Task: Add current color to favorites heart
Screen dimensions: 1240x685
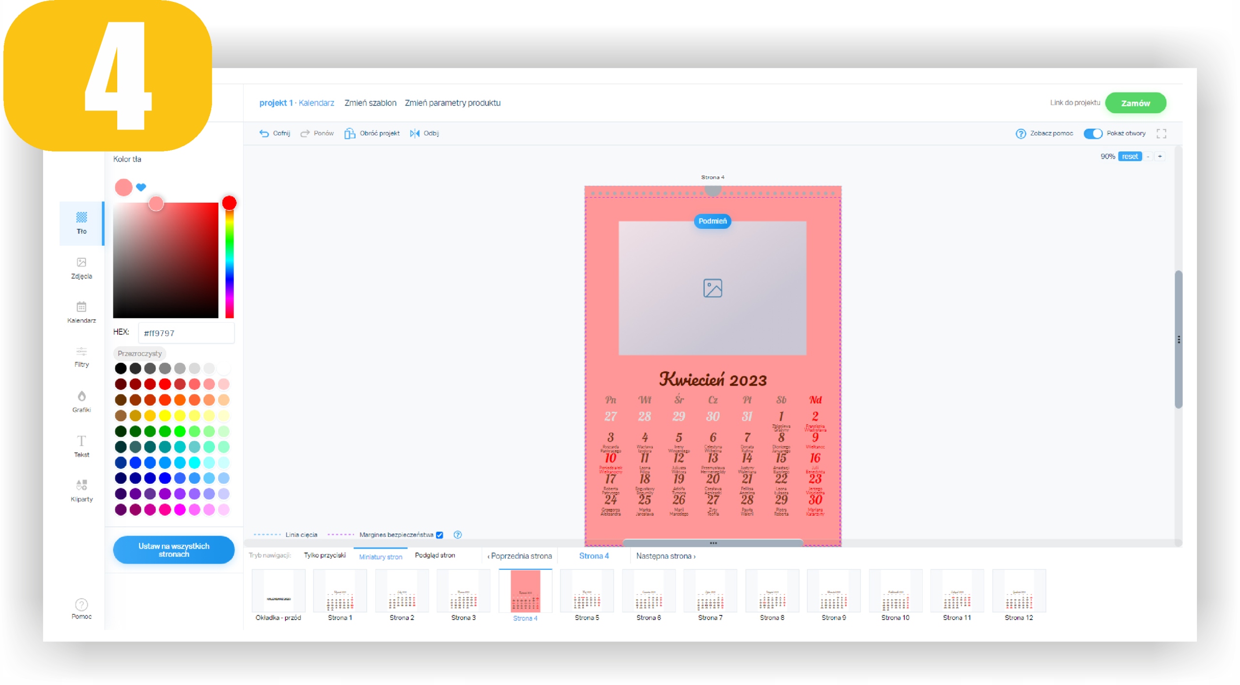Action: (x=141, y=187)
